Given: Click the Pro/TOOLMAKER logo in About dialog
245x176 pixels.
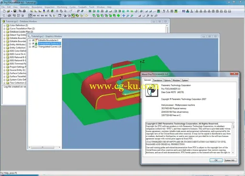Looking at the screenshot, I should click(152, 91).
